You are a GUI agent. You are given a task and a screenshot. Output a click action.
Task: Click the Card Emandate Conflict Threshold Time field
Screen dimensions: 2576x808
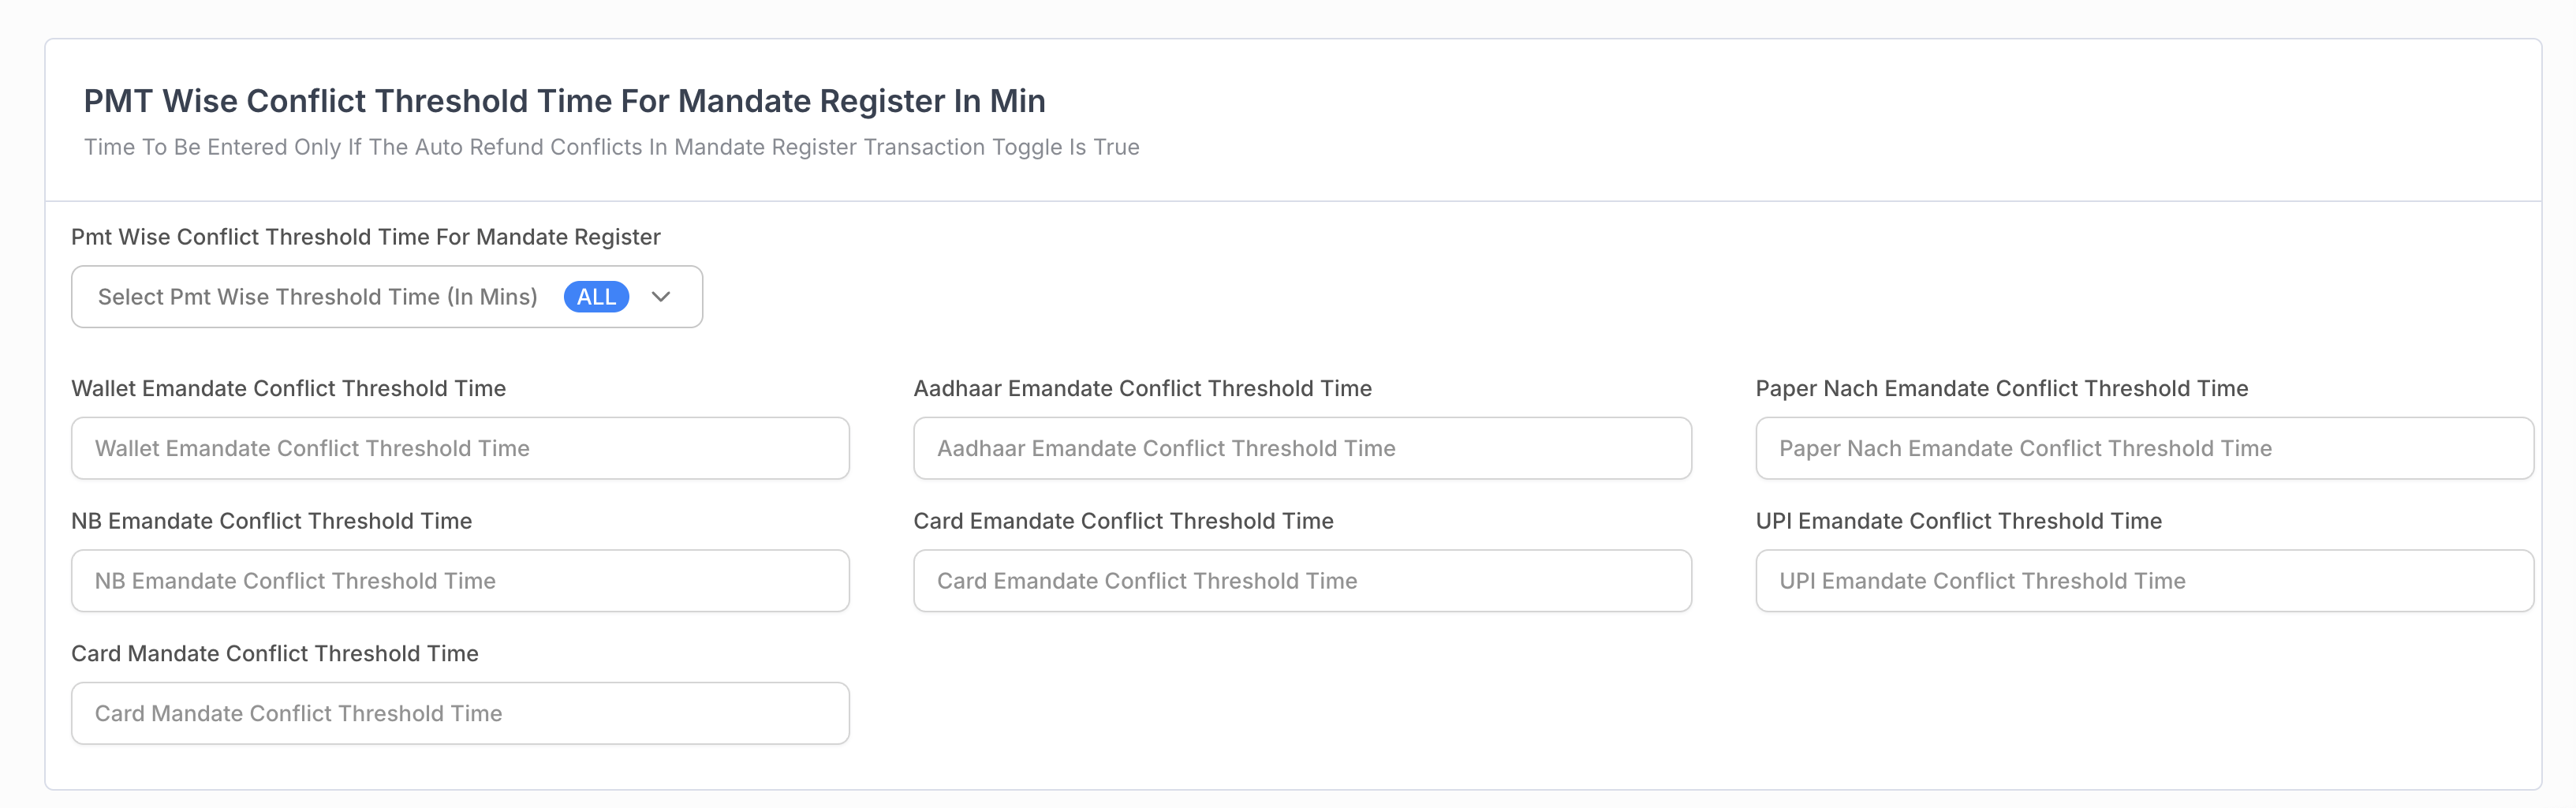pos(1302,580)
